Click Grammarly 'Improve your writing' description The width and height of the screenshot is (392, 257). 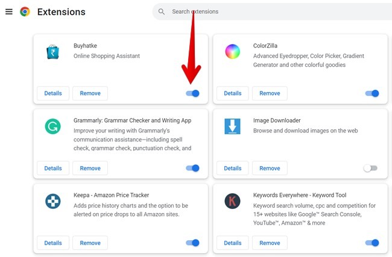[x=132, y=139]
